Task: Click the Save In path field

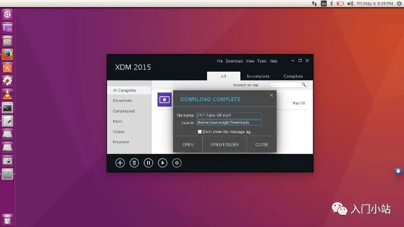Action: [x=229, y=123]
